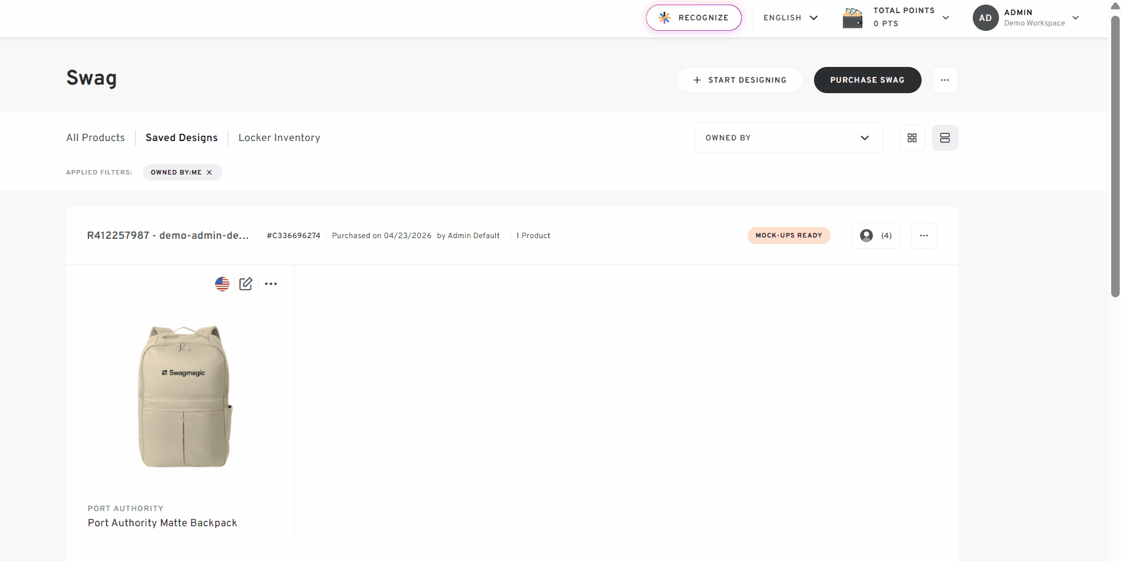1121x561 pixels.
Task: Click the backpack mock-up thumbnail
Action: tap(184, 396)
